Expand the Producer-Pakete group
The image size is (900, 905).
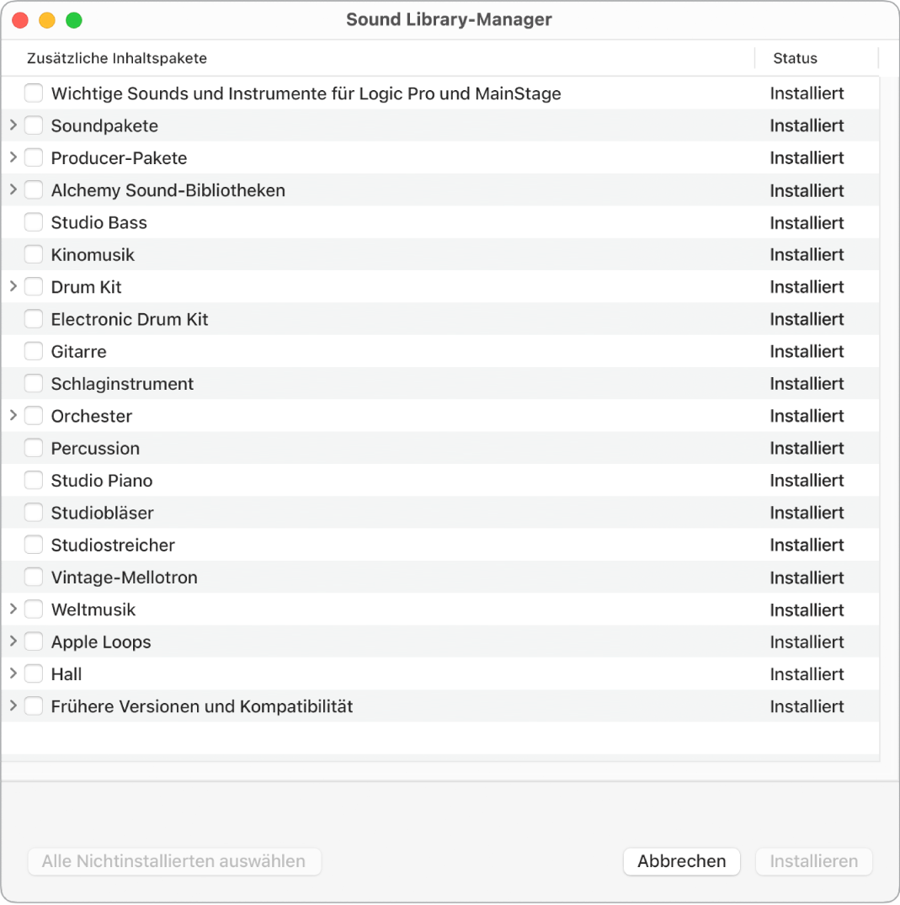[x=13, y=157]
